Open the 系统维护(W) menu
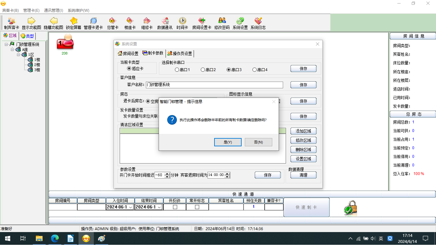The height and width of the screenshot is (248, 436). (78, 10)
